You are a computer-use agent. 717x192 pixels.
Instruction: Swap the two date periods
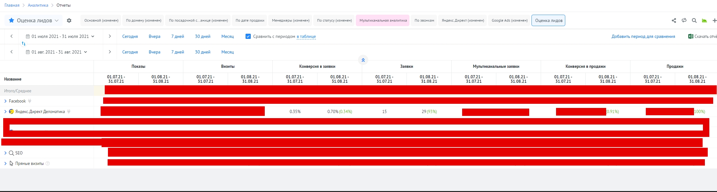[x=24, y=44]
